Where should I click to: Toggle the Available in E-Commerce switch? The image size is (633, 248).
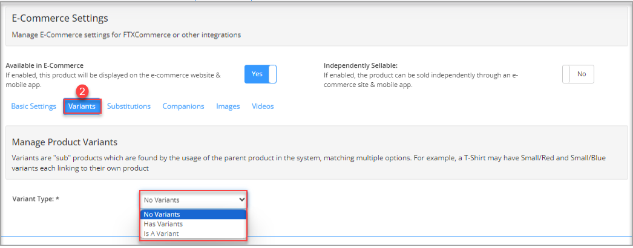tap(260, 74)
